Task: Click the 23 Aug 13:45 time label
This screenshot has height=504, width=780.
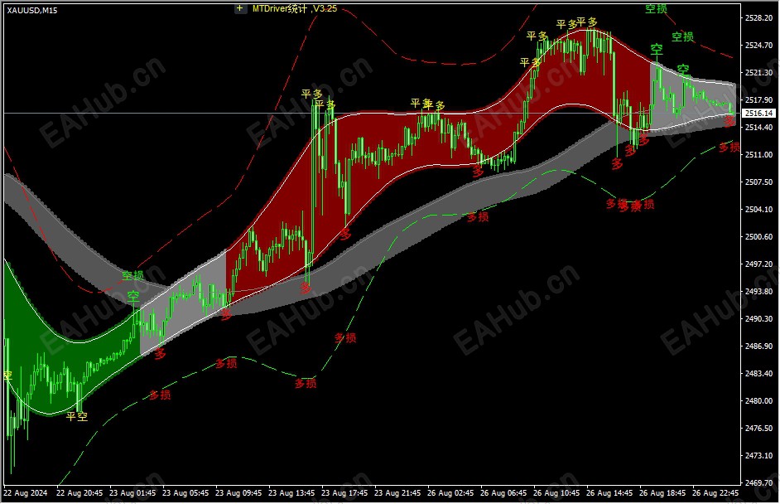Action: [x=291, y=493]
